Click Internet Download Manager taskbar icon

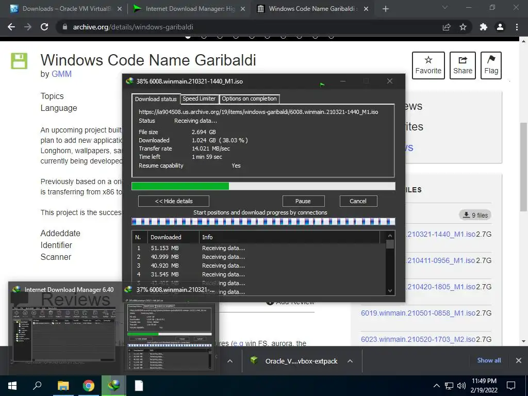pyautogui.click(x=114, y=386)
